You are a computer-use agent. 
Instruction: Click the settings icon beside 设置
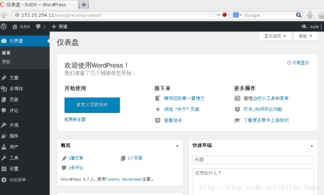3,169
